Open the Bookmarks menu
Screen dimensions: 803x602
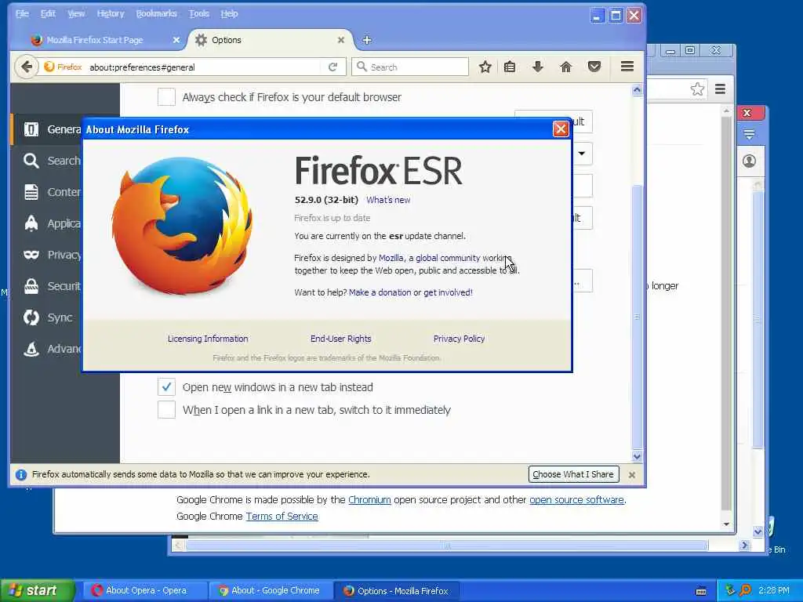click(156, 14)
